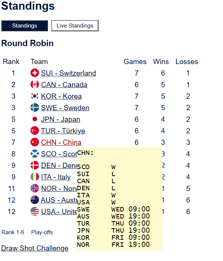Screen dimensions: 223x261
Task: Click the Korea flag icon
Action: point(35,96)
